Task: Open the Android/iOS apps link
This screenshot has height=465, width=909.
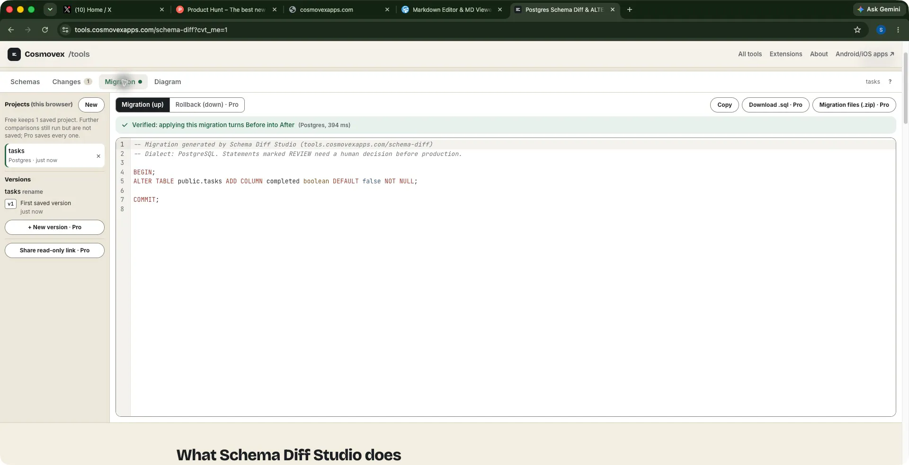Action: point(864,54)
